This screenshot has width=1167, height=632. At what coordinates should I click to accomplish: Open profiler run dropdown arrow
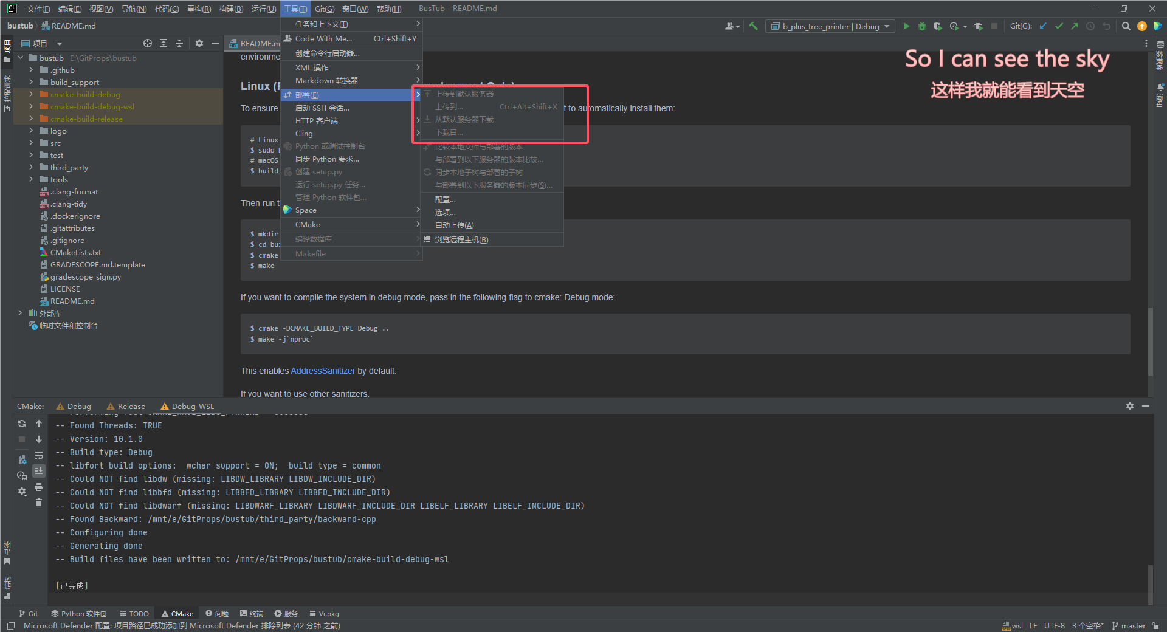click(965, 27)
